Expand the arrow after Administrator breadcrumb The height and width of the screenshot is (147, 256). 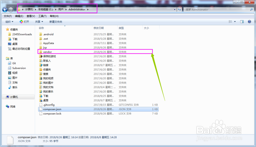pyautogui.click(x=88, y=9)
